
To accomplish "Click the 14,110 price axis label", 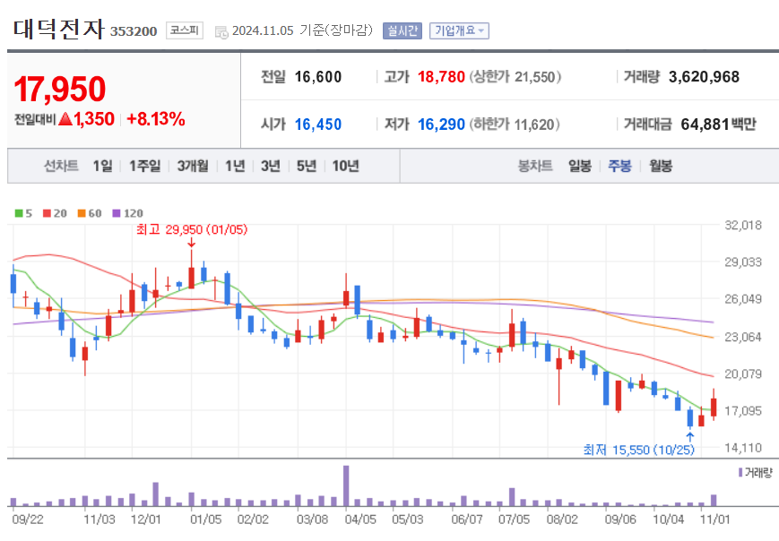I will point(743,448).
